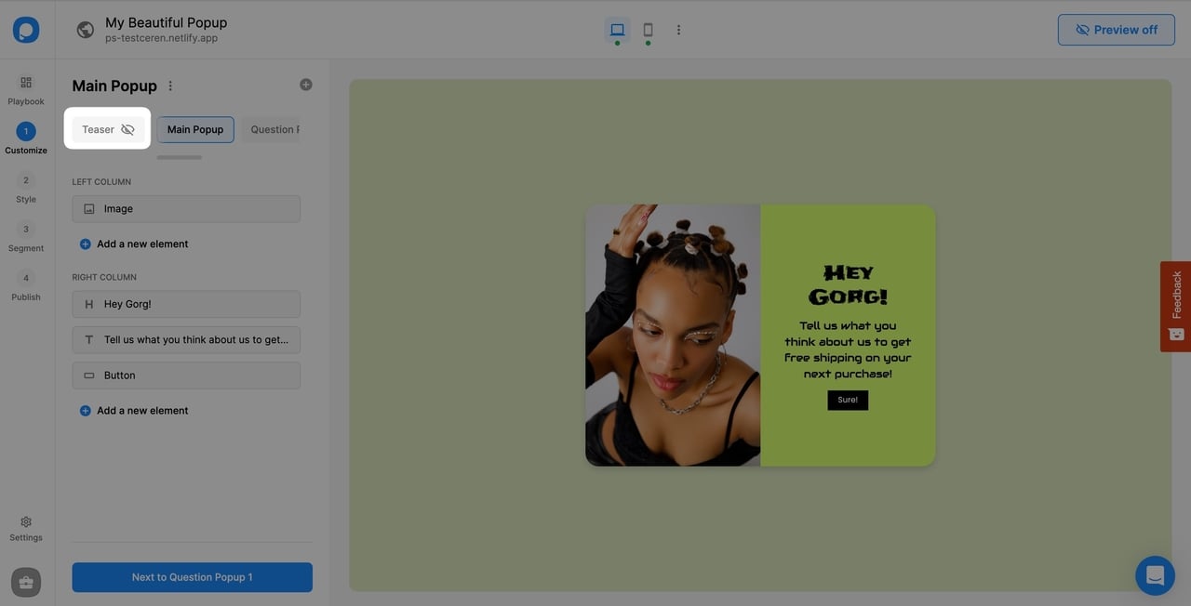Click the Sure! button in popup preview
1191x606 pixels.
[x=847, y=400]
